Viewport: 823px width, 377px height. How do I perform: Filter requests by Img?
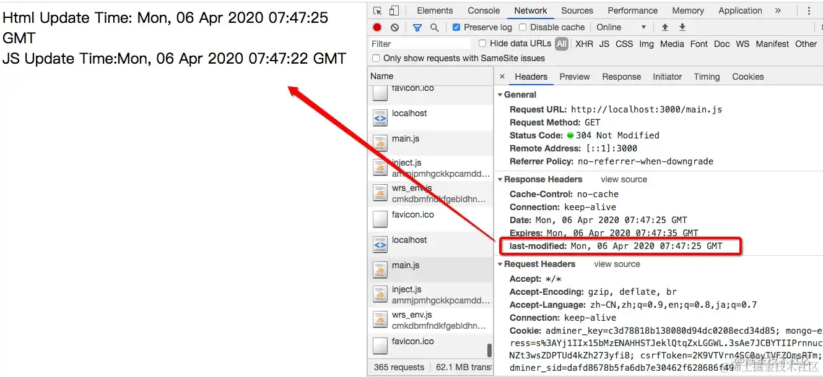tap(647, 44)
